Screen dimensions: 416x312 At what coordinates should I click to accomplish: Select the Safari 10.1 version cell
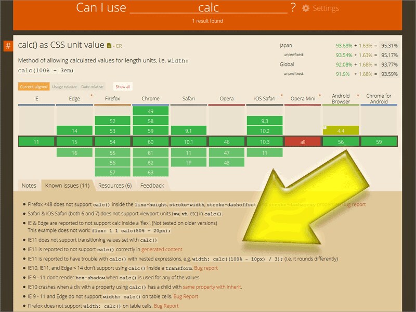pyautogui.click(x=189, y=141)
